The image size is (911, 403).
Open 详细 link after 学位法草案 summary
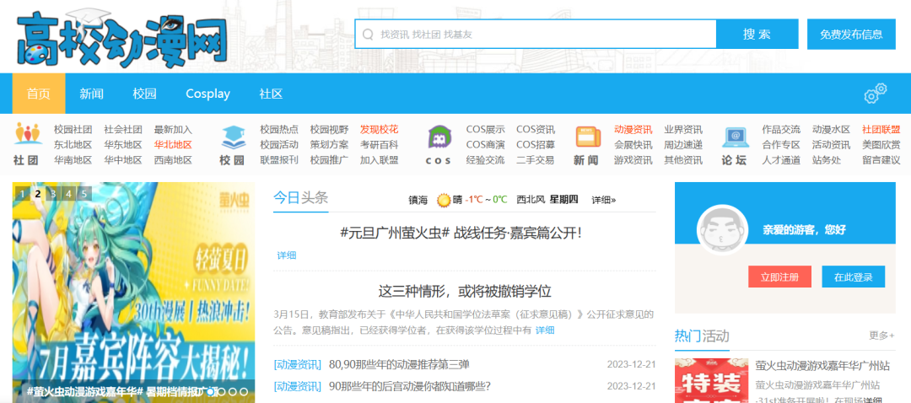[545, 330]
